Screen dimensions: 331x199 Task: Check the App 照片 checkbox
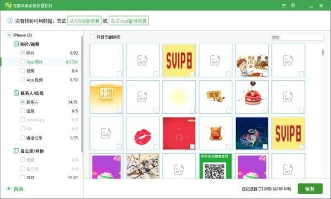pos(23,62)
